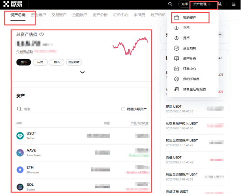This screenshot has height=194, width=241.
Task: Click the 提币 withdraw icon in dropdown
Action: (x=177, y=38)
